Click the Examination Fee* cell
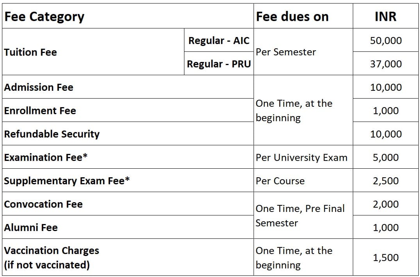Screen dimensions: 420x277 (x=128, y=157)
